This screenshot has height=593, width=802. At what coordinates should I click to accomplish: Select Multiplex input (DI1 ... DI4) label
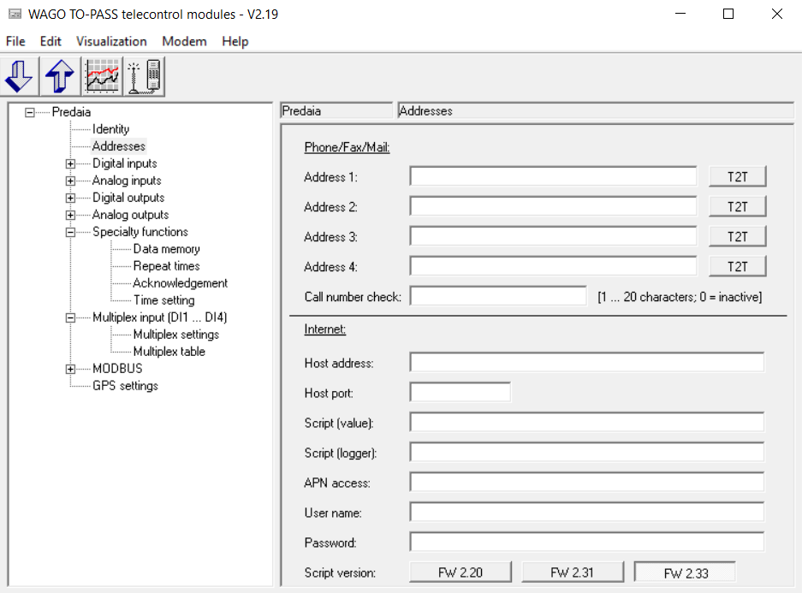159,317
